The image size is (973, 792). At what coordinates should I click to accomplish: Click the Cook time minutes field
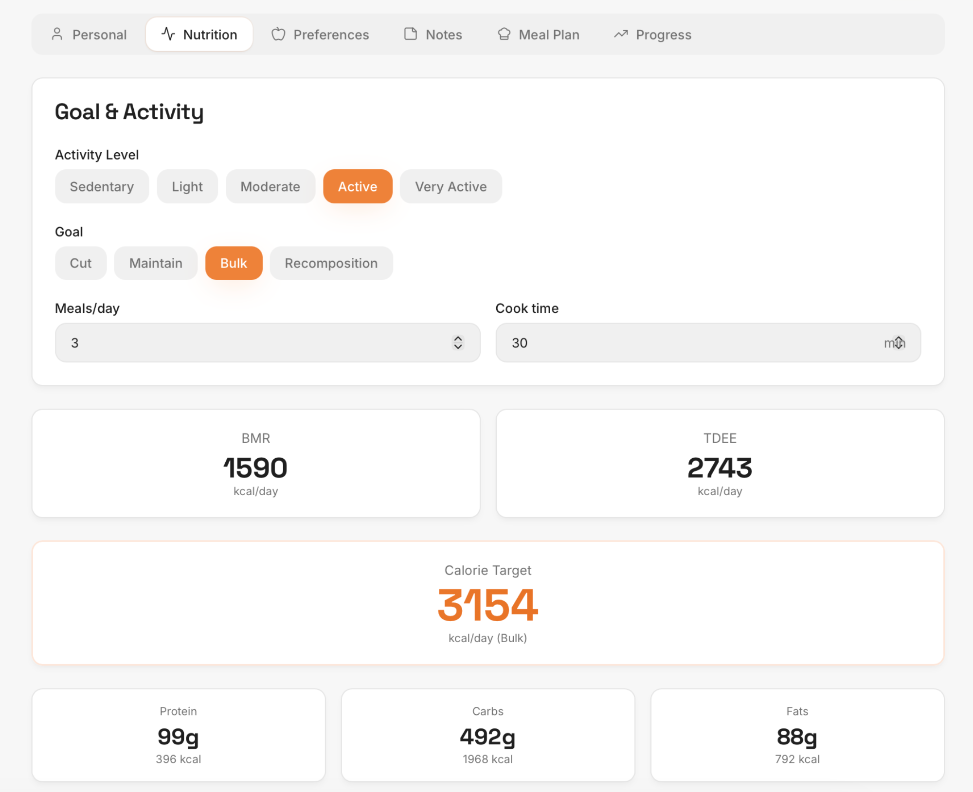(681, 342)
